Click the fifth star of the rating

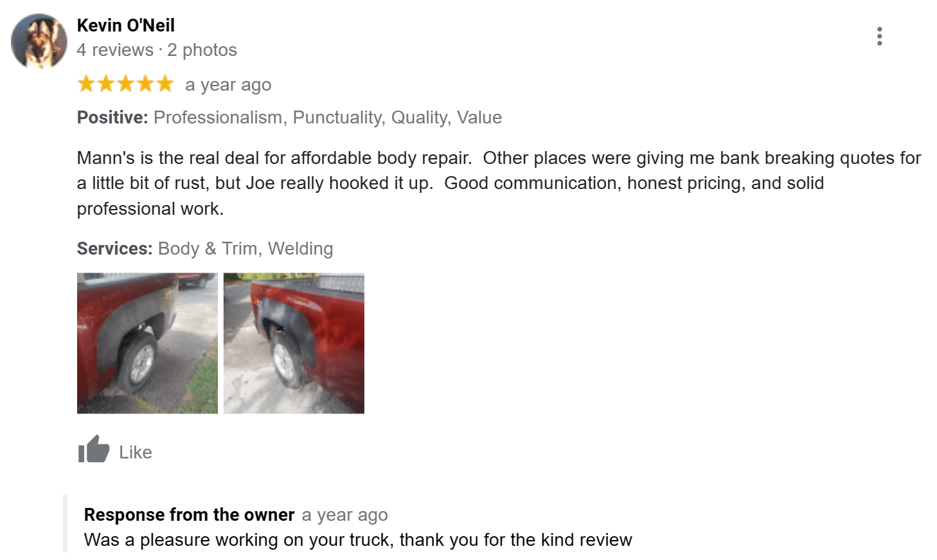click(165, 83)
